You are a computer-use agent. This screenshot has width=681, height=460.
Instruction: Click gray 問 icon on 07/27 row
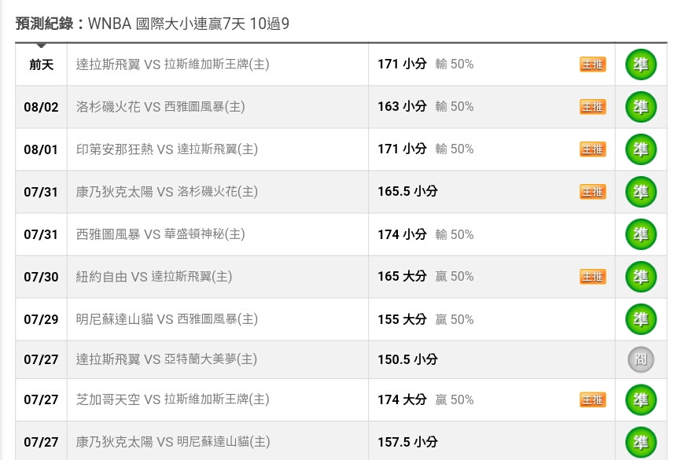coord(641,359)
